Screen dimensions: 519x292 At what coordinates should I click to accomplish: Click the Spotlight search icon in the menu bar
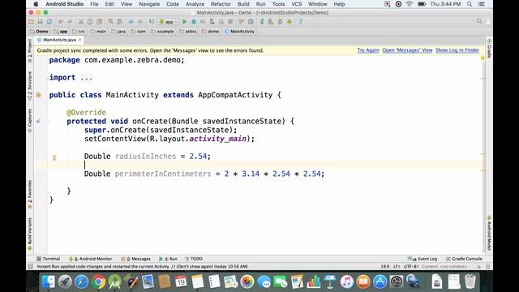(470, 4)
